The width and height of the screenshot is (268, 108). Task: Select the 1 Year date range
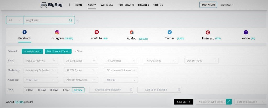[x=66, y=90]
